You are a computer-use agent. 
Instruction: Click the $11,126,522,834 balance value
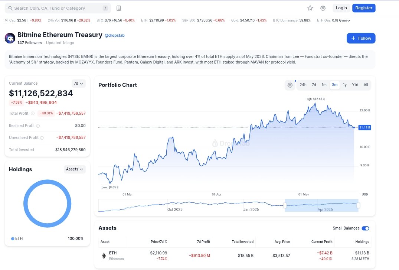(41, 94)
